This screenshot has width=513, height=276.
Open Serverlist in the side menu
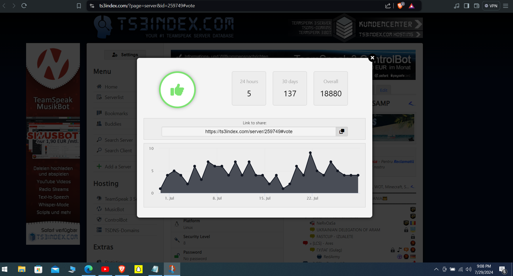click(114, 97)
